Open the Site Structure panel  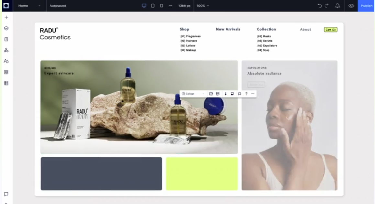click(x=6, y=50)
